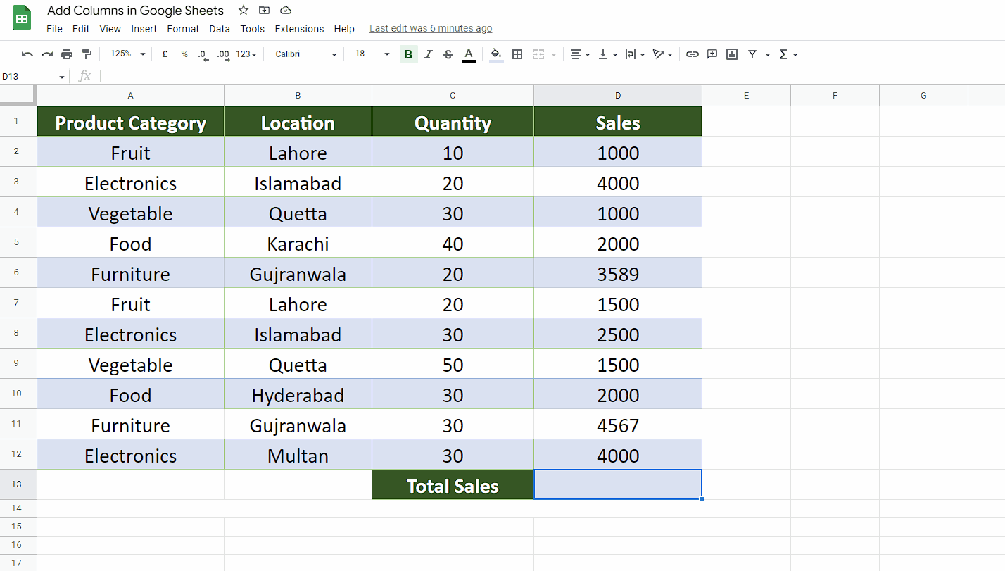The height and width of the screenshot is (571, 1005).
Task: Open the text color picker
Action: tap(469, 54)
